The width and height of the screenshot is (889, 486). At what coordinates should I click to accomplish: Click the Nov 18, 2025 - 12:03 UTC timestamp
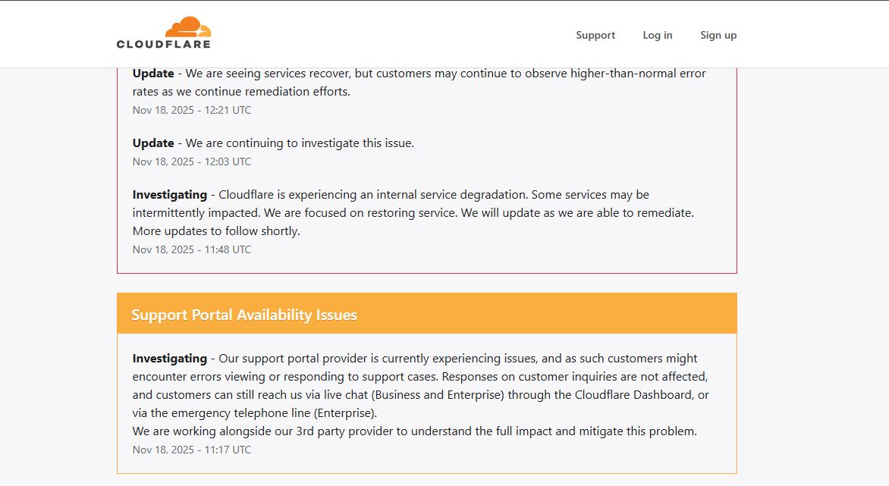click(192, 161)
